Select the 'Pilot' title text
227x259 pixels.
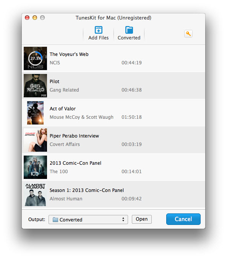tap(54, 82)
